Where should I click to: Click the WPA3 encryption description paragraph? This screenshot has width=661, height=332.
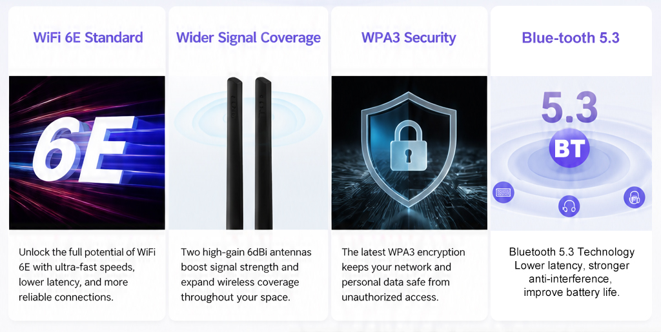403,275
